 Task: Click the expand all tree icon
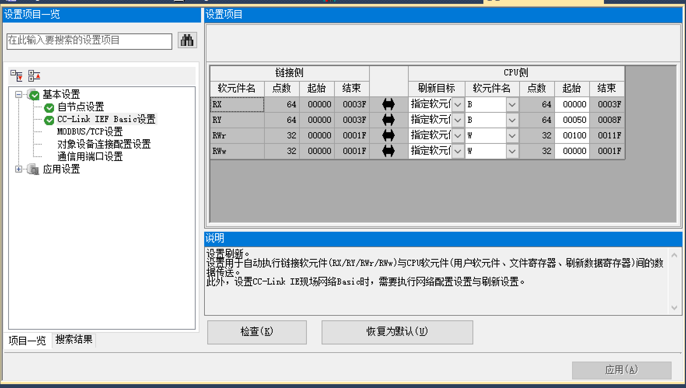(16, 76)
